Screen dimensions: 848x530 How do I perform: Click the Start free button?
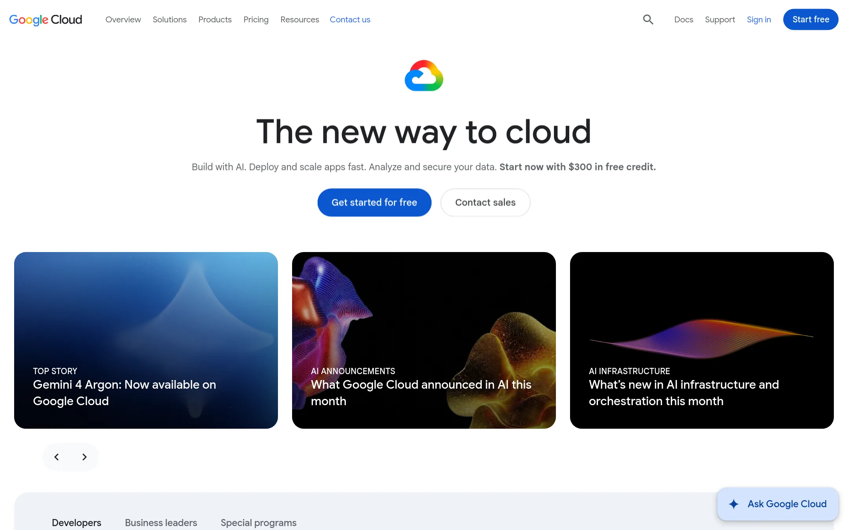(x=811, y=20)
